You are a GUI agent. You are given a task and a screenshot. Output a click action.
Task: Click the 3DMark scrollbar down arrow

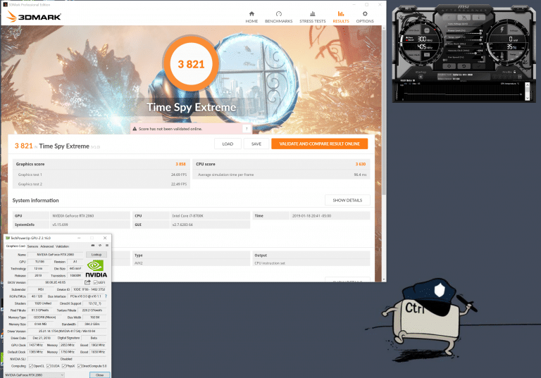click(x=384, y=279)
